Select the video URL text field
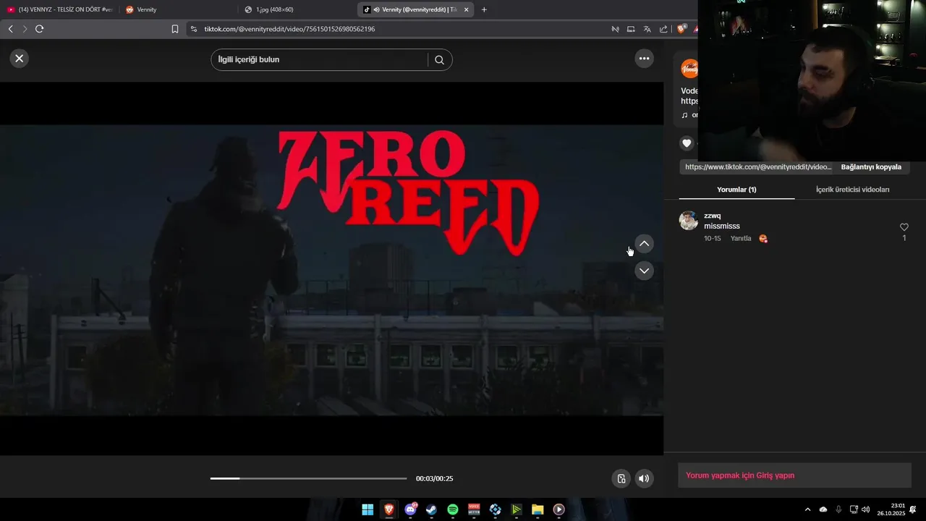The height and width of the screenshot is (521, 926). coord(757,167)
